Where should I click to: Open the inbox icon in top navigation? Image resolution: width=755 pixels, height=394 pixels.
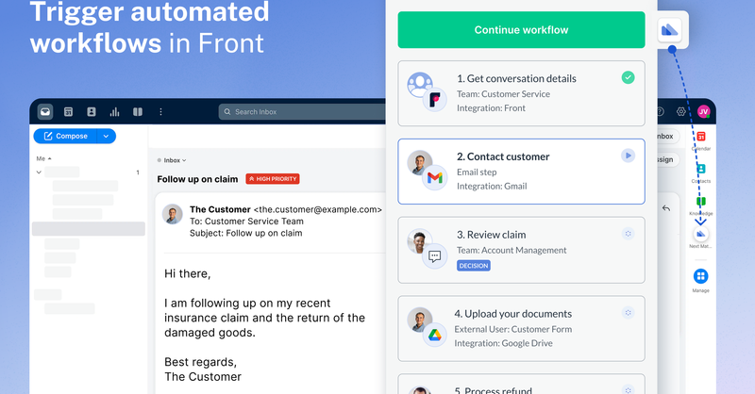[44, 111]
